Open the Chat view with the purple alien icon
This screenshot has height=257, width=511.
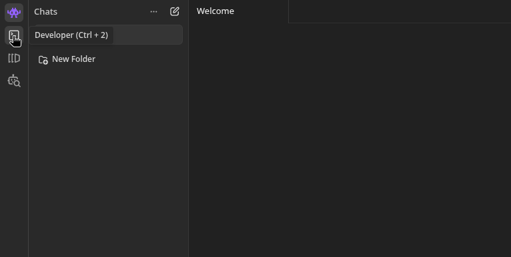pos(14,13)
